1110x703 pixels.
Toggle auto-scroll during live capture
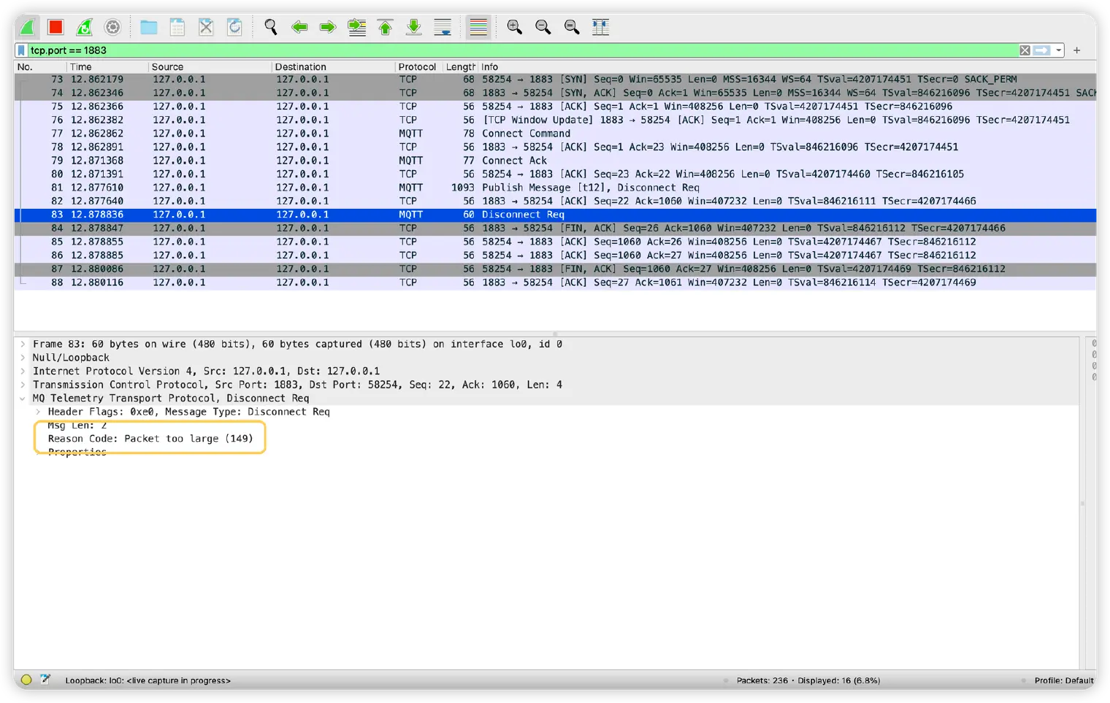[443, 27]
